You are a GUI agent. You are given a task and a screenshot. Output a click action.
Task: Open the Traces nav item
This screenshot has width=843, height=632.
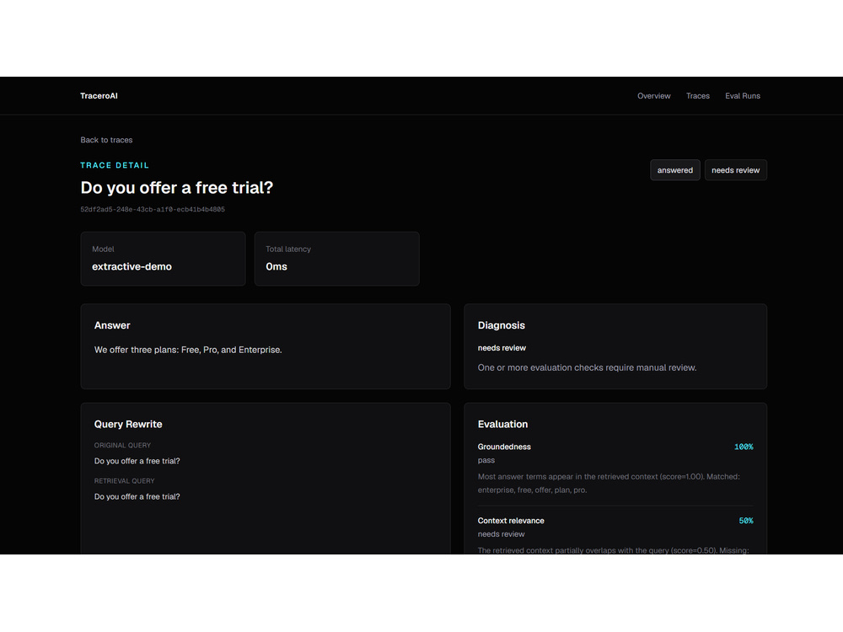[697, 96]
